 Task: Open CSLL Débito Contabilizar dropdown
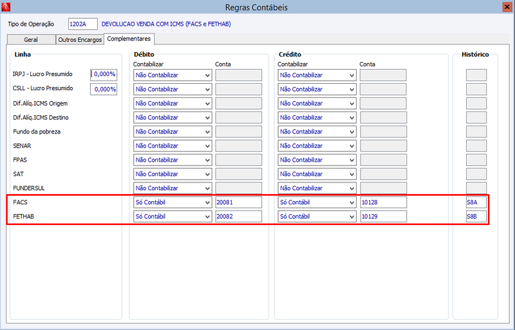pyautogui.click(x=173, y=89)
